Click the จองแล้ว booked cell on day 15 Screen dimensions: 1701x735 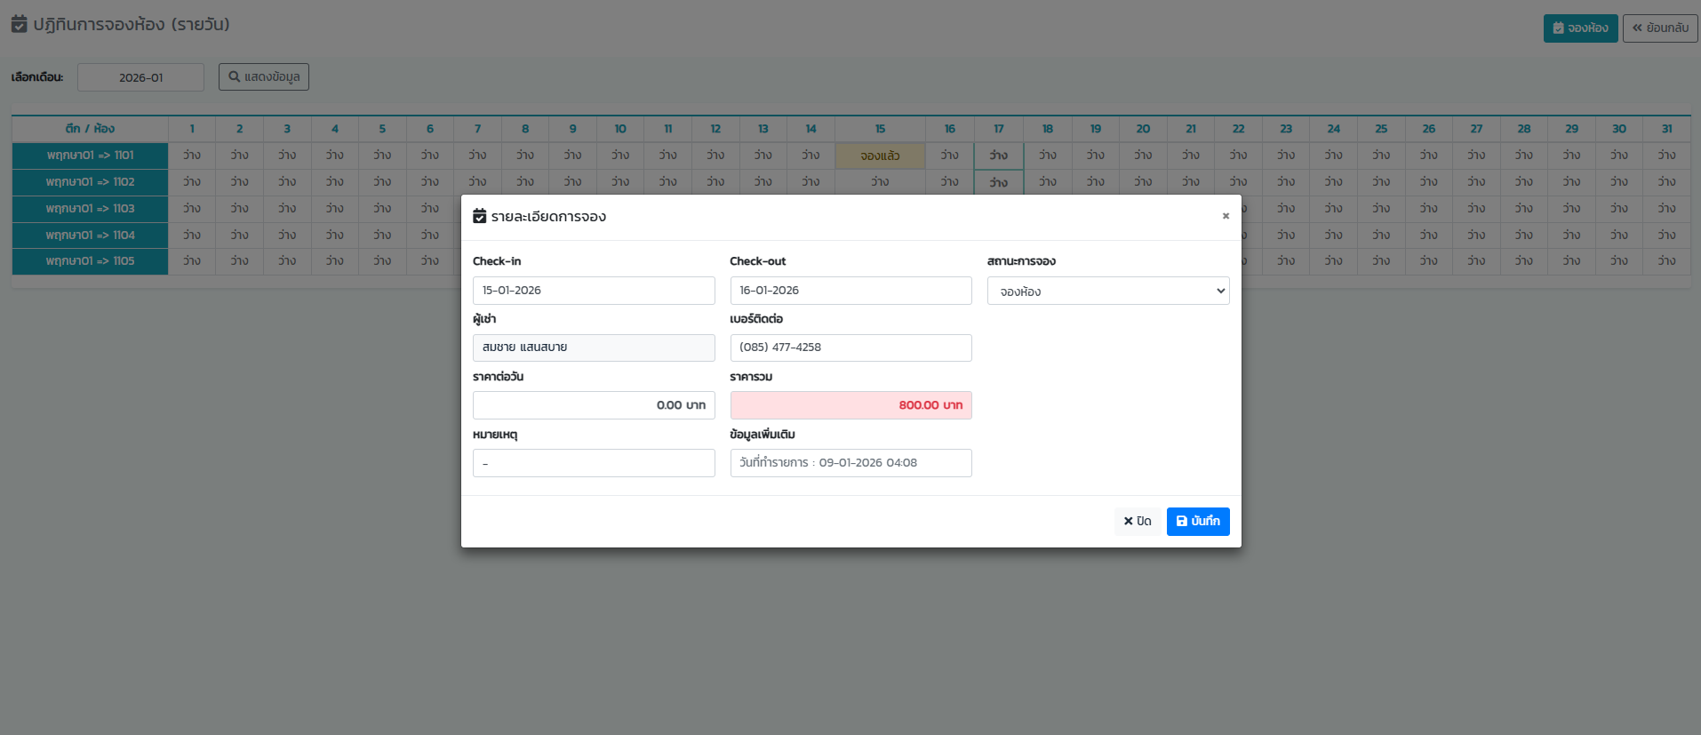point(880,156)
